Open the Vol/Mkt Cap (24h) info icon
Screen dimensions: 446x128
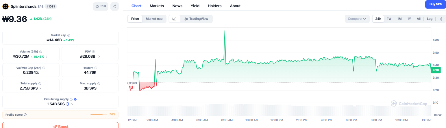(44, 68)
